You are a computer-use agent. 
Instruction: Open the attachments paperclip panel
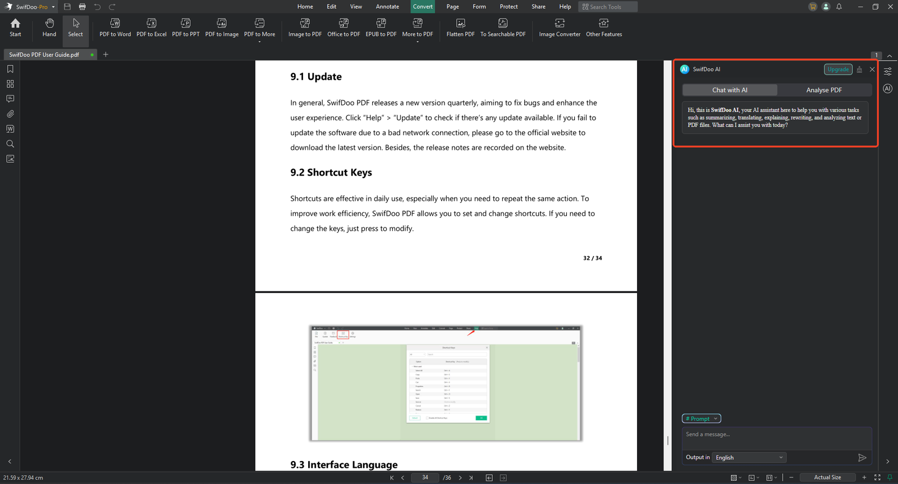tap(10, 114)
